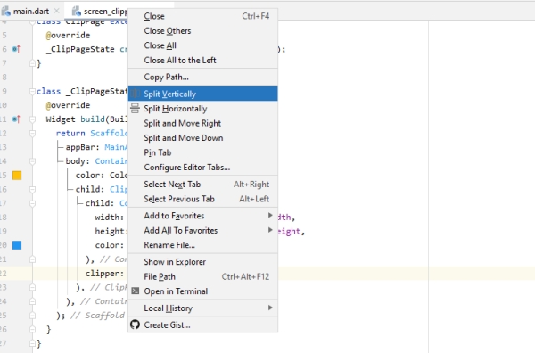
Task: Expand the Add to Favorites submenu arrow
Action: click(x=270, y=215)
